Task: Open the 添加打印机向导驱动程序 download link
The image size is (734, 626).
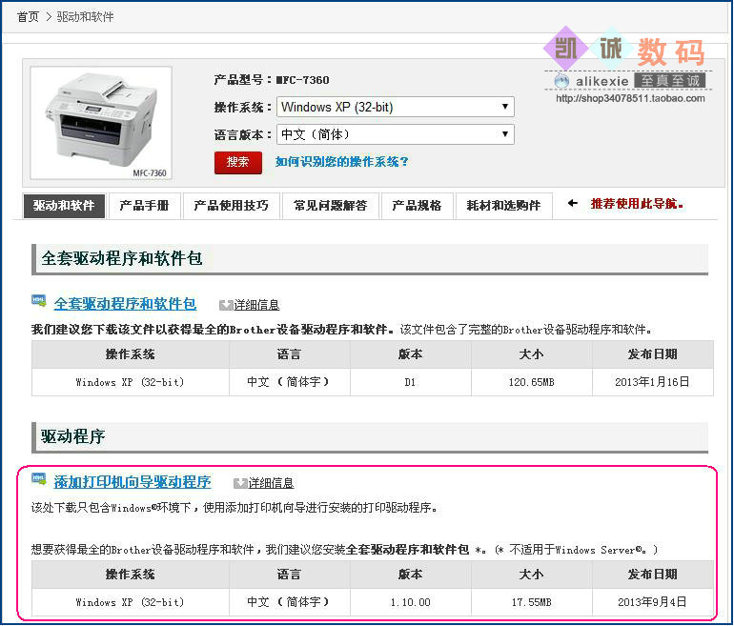Action: pos(133,482)
